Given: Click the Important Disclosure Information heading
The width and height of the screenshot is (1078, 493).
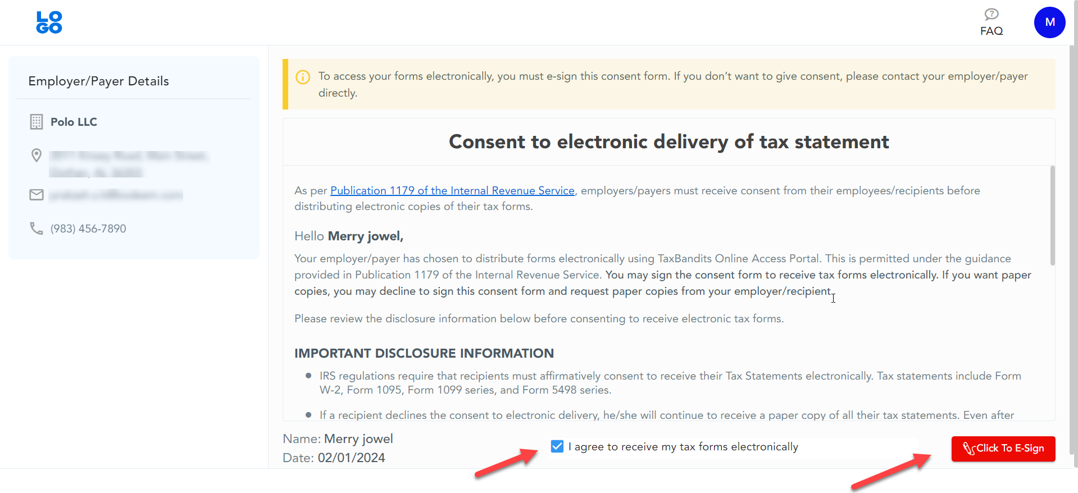Looking at the screenshot, I should click(x=424, y=353).
